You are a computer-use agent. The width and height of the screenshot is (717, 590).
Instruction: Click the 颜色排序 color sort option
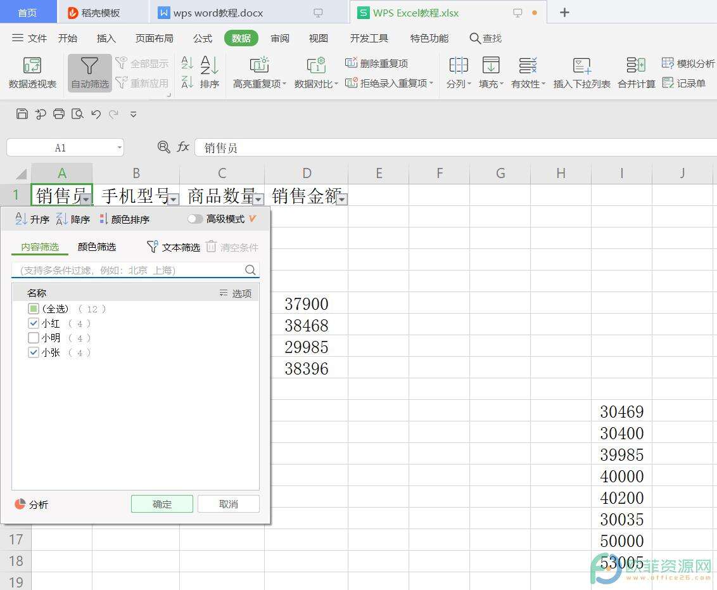125,219
